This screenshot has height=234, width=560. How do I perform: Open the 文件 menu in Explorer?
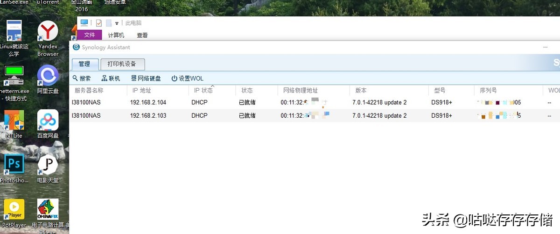coord(89,35)
